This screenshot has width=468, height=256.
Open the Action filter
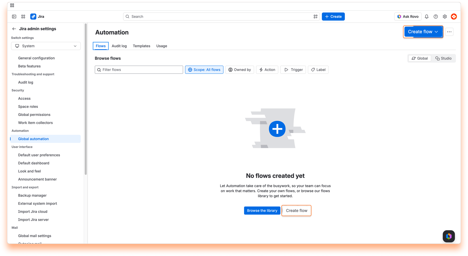(267, 70)
